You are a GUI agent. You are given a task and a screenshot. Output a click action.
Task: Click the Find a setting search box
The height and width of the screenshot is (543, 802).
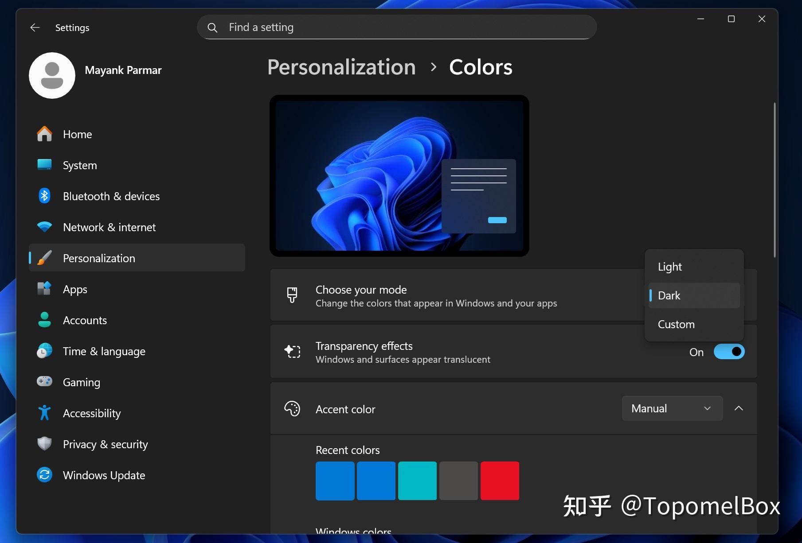pos(397,27)
